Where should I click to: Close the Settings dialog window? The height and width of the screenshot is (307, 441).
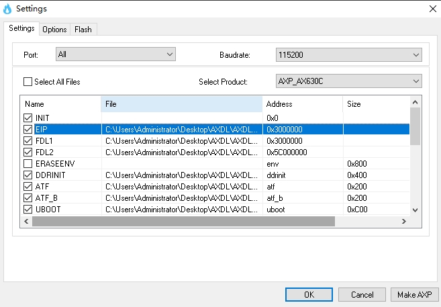(x=433, y=9)
